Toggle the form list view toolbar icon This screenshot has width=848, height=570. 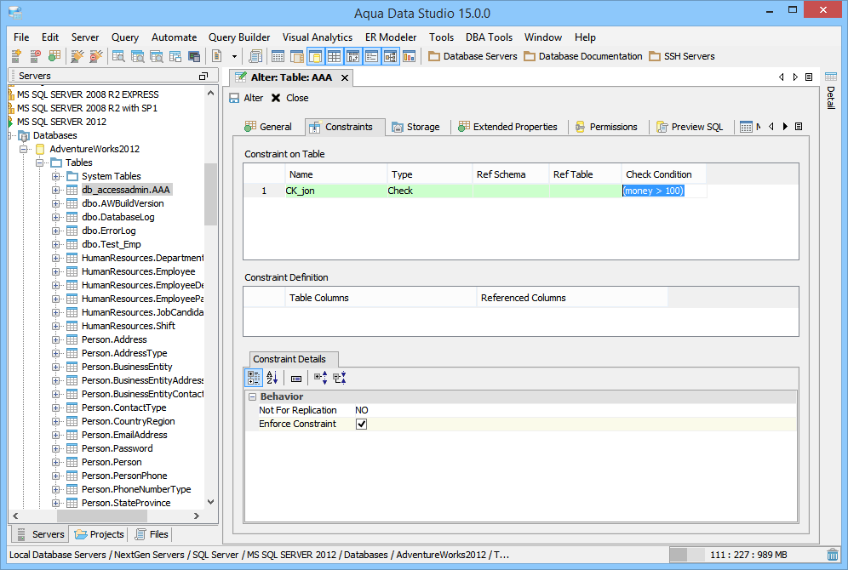click(371, 56)
